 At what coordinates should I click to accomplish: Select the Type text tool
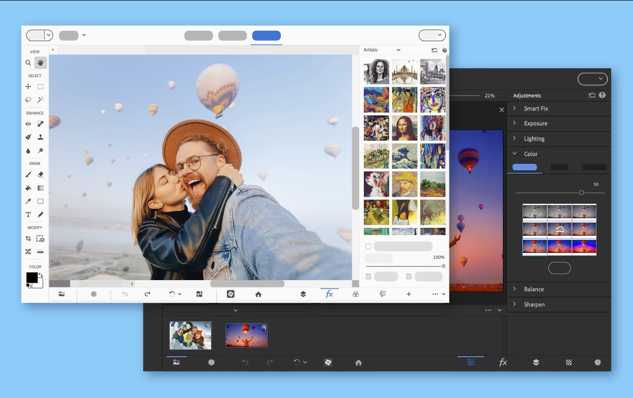point(29,215)
